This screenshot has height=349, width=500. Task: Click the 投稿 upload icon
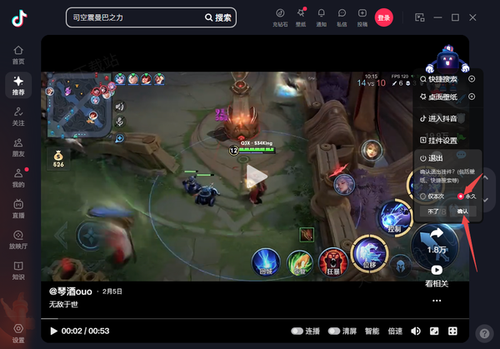coord(362,17)
